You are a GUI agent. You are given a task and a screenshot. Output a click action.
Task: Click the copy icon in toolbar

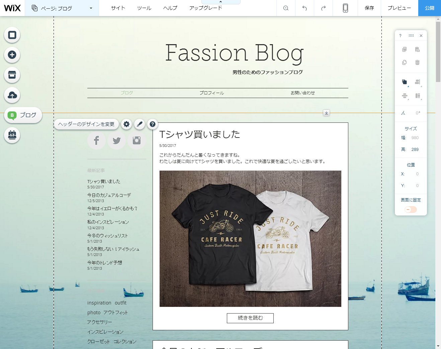click(404, 50)
